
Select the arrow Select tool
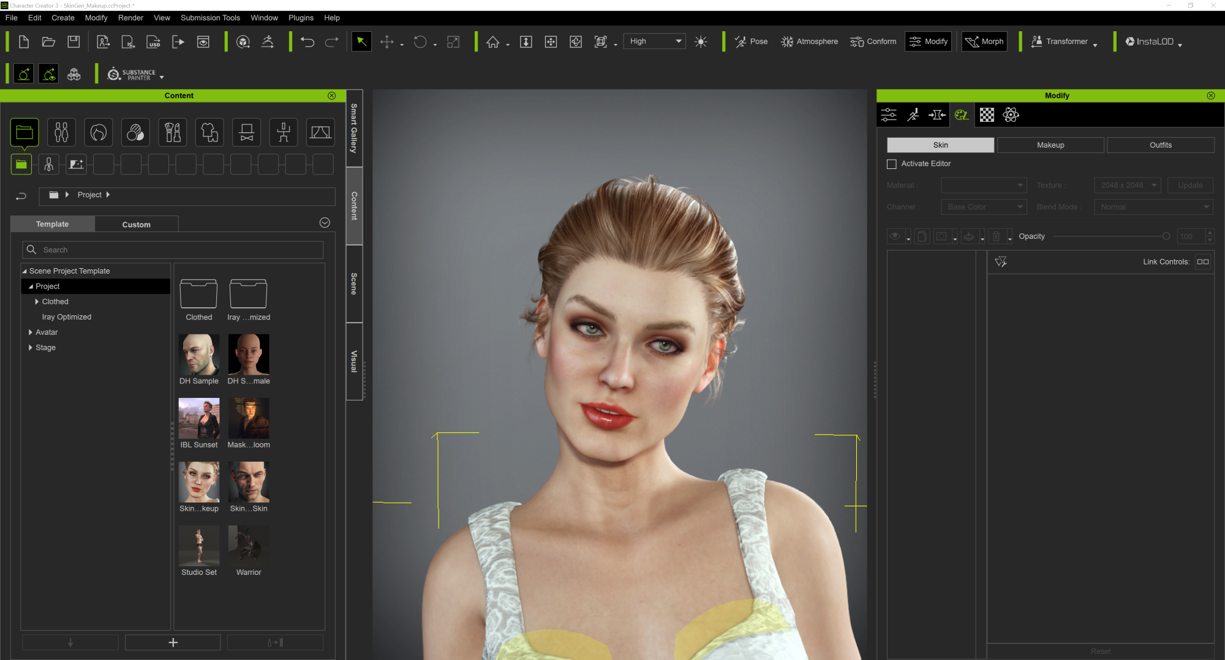[361, 42]
